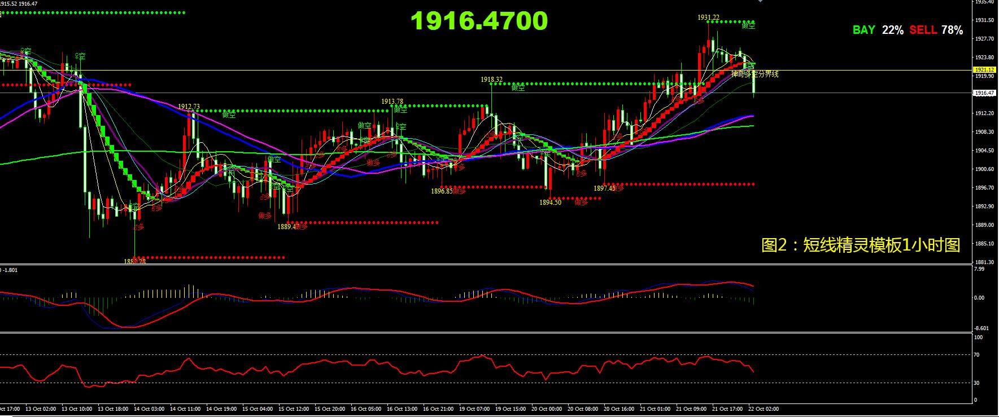Click the red SELL label
Viewport: 999px width, 417px height.
[923, 30]
